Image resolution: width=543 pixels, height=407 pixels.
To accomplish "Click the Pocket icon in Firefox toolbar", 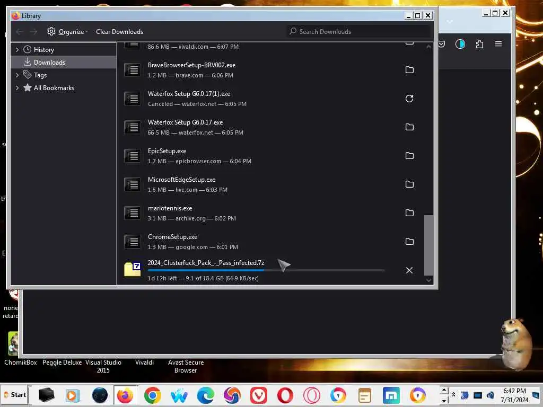I will (442, 44).
